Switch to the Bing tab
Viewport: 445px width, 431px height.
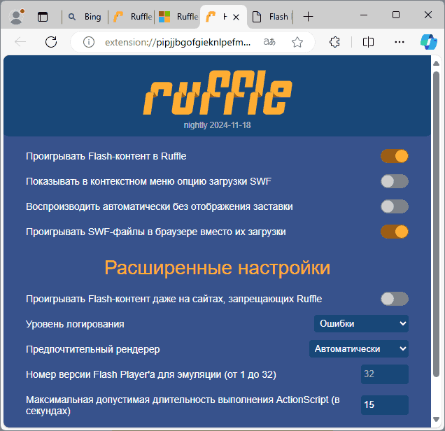(85, 17)
